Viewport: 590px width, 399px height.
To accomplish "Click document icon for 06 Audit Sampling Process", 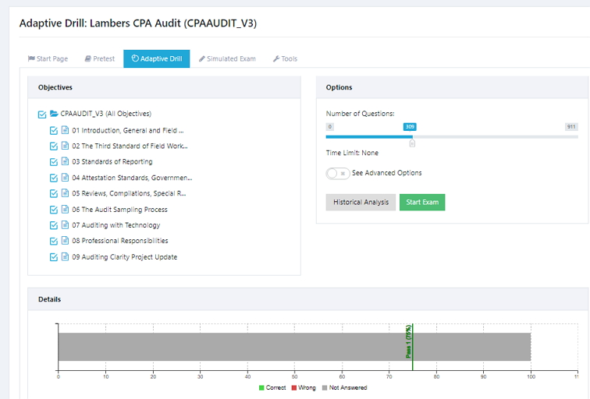I will 65,209.
